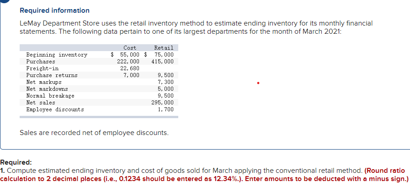Click the 'Purchases' row label
Screen dimensions: 410x187
point(41,62)
